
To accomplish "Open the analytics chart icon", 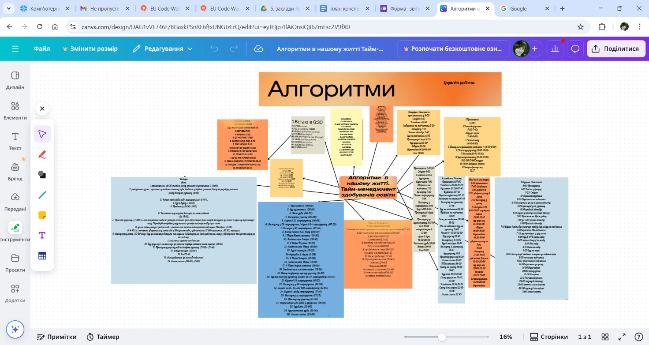I will [x=555, y=49].
